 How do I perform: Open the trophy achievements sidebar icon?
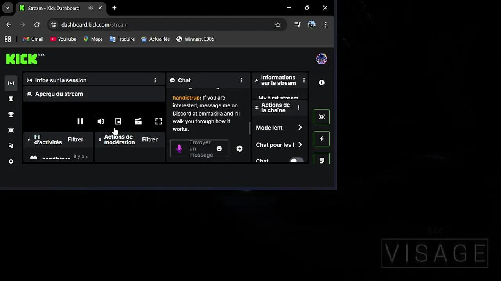point(11,115)
